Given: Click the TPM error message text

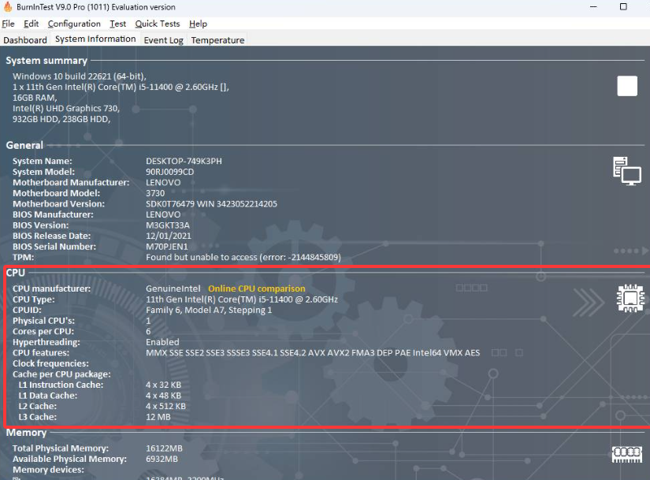Looking at the screenshot, I should [243, 257].
